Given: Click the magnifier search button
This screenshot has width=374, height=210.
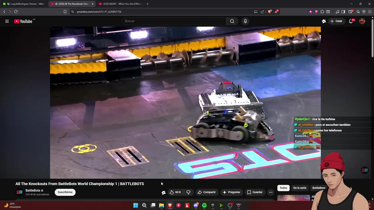Looking at the screenshot, I should (x=232, y=21).
